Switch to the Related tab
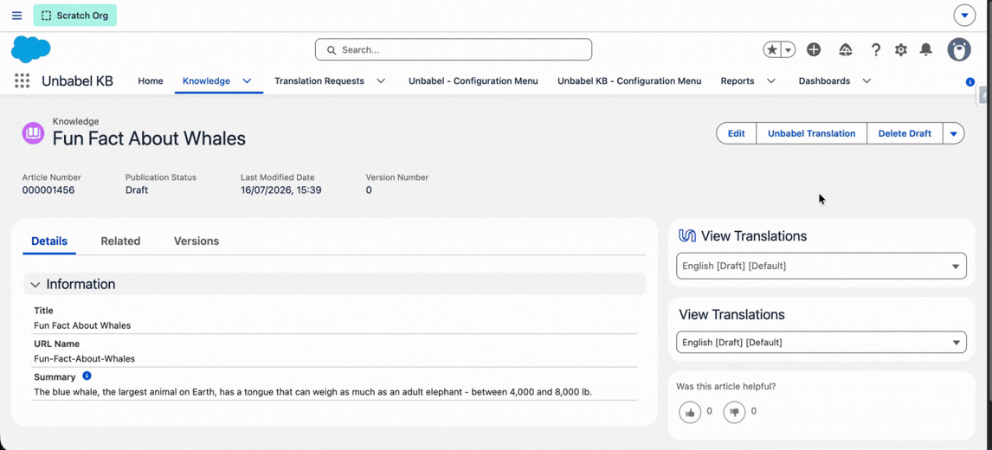 [x=121, y=241]
